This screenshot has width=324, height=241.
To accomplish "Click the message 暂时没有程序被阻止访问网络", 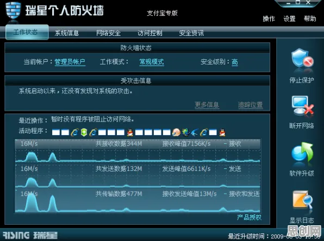I will (92, 119).
